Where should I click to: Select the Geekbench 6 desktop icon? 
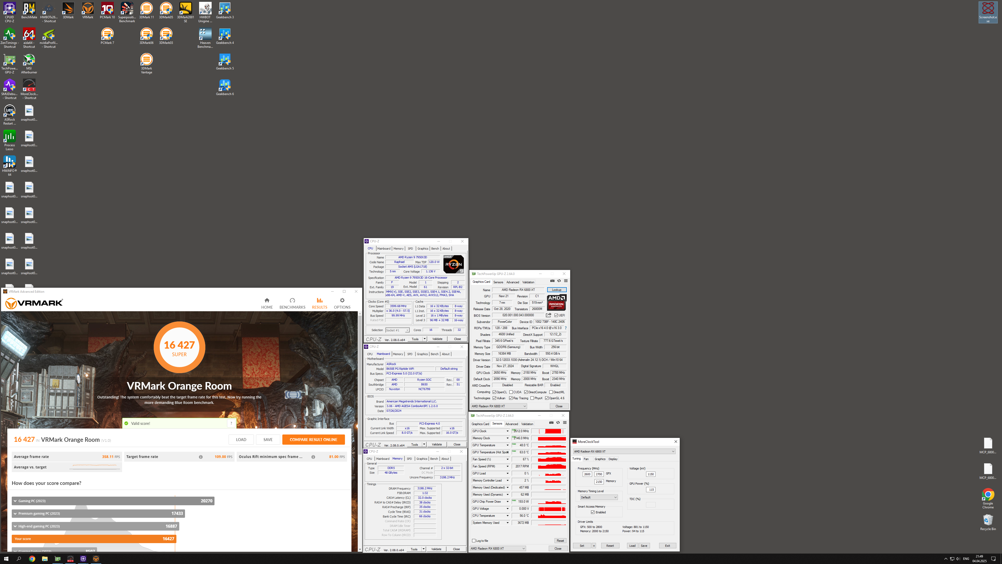(225, 87)
